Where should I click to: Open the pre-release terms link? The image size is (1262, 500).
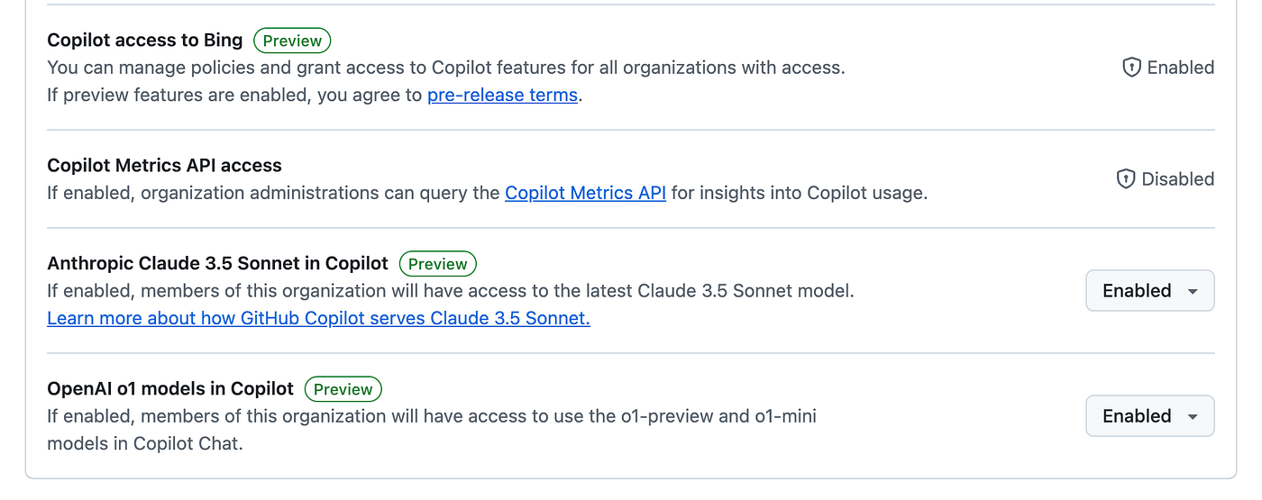pos(502,95)
